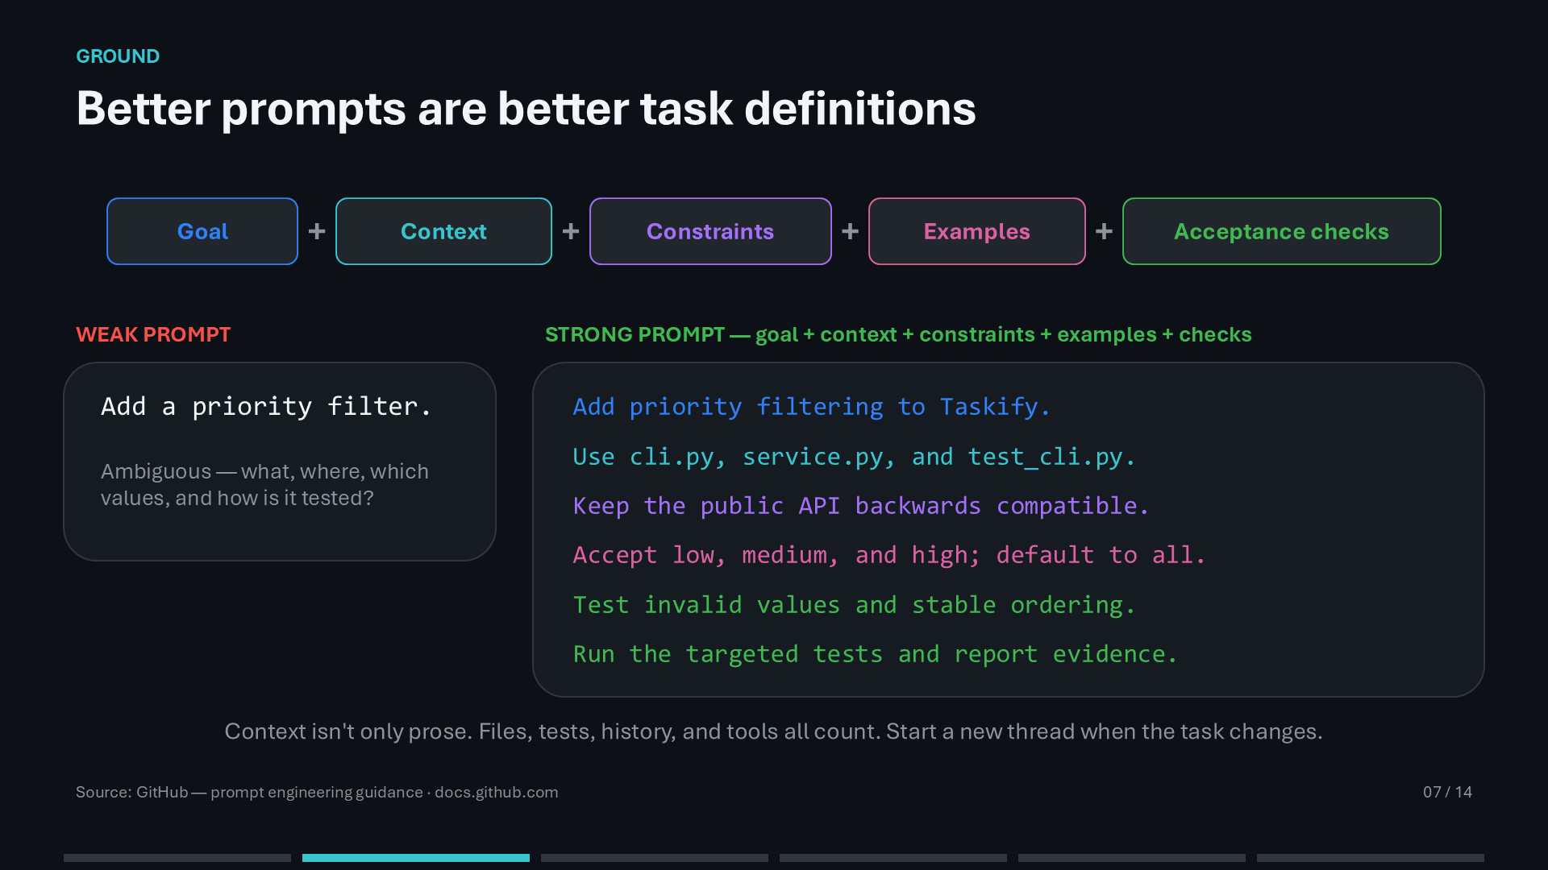The height and width of the screenshot is (870, 1548).
Task: Click the plus sign between Goal and Context
Action: coord(317,231)
